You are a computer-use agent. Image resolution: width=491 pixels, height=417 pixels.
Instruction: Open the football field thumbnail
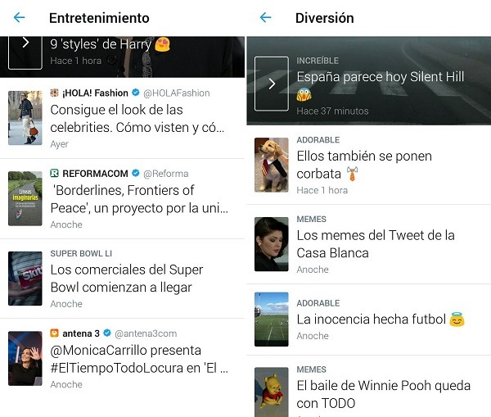click(x=272, y=319)
